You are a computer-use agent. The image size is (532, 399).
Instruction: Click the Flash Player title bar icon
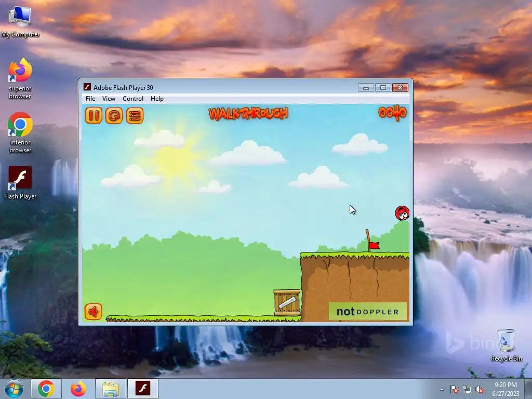87,87
